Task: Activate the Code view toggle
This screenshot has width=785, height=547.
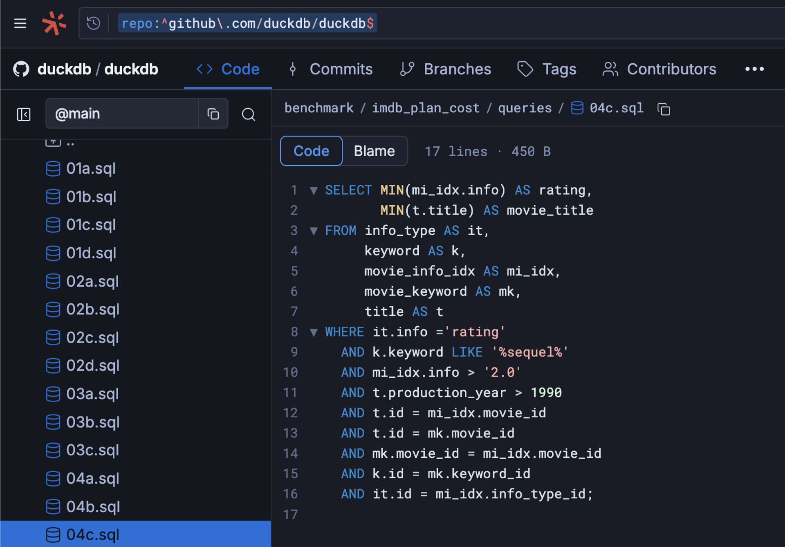Action: [311, 151]
